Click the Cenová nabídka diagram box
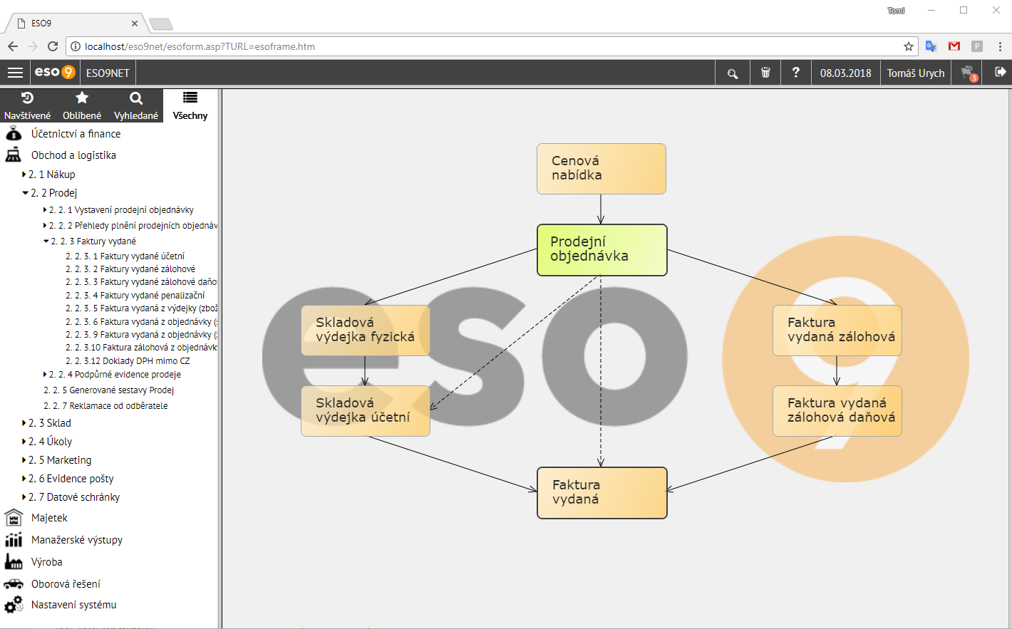 601,169
